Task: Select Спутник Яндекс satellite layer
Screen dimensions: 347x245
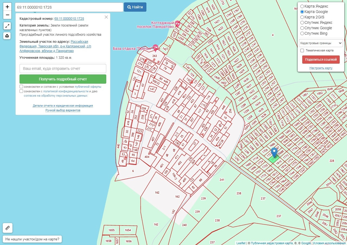Action: 302,22
